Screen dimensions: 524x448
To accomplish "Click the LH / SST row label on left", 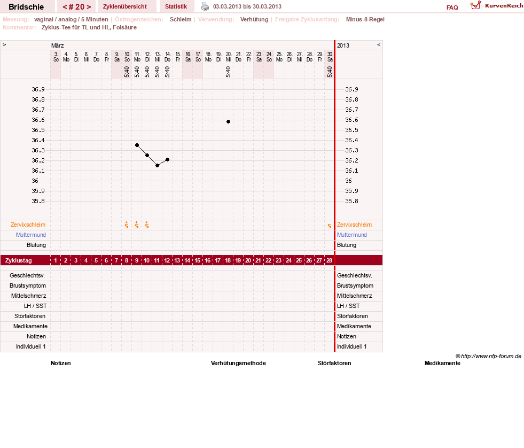I will [x=35, y=306].
